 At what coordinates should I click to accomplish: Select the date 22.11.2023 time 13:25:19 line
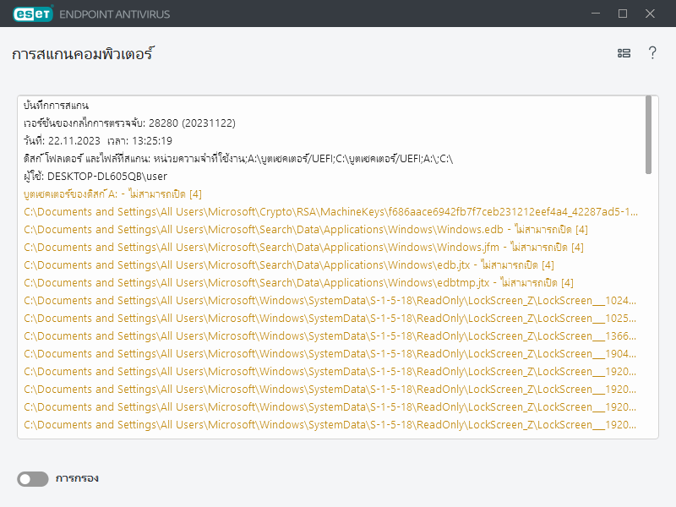(98, 140)
